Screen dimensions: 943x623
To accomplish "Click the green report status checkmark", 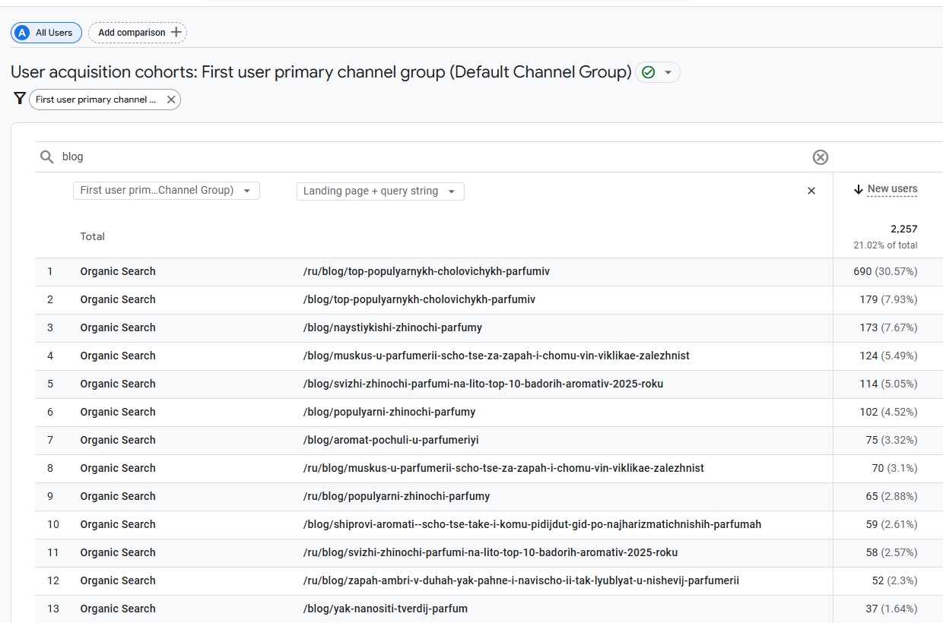I will coord(648,72).
